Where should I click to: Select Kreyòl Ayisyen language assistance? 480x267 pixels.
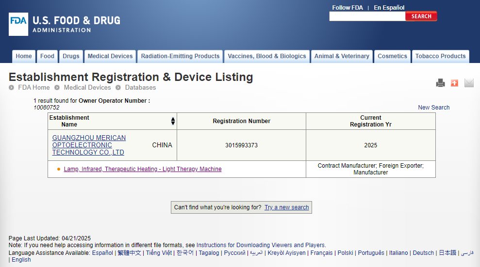coord(286,253)
